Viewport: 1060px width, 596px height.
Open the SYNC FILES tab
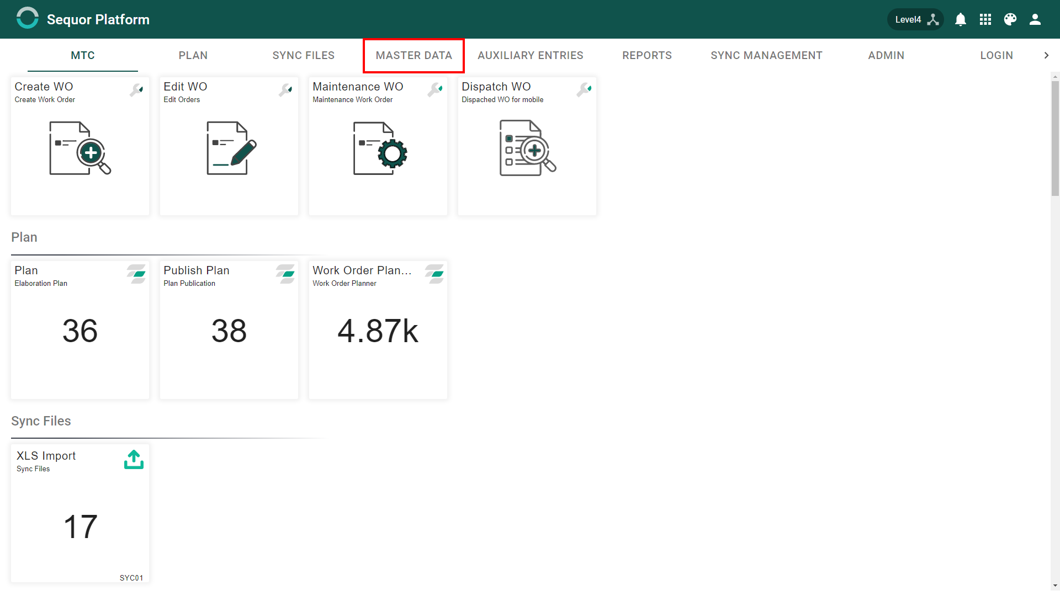[304, 55]
